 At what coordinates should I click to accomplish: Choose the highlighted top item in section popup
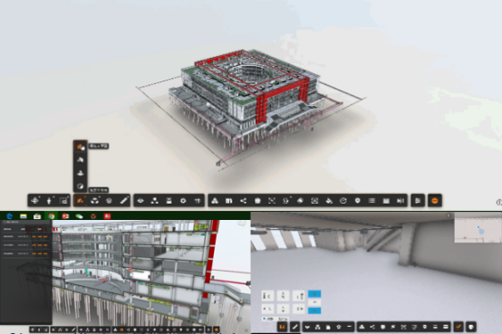(80, 147)
